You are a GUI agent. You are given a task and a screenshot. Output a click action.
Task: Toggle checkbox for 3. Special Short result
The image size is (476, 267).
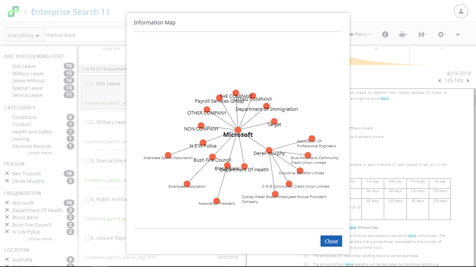tap(87, 161)
